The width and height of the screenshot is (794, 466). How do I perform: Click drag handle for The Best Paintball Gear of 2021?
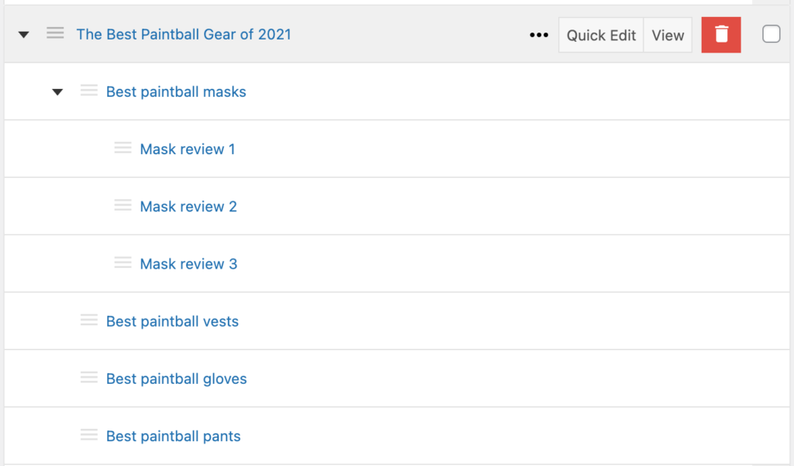pyautogui.click(x=55, y=34)
